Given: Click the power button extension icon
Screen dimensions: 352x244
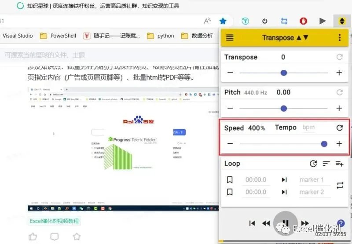Looking at the screenshot, I should point(265,21).
